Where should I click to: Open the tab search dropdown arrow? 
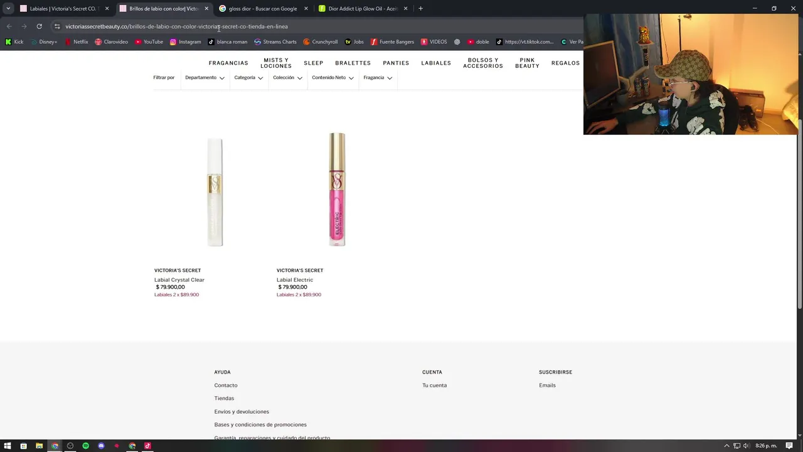[8, 9]
